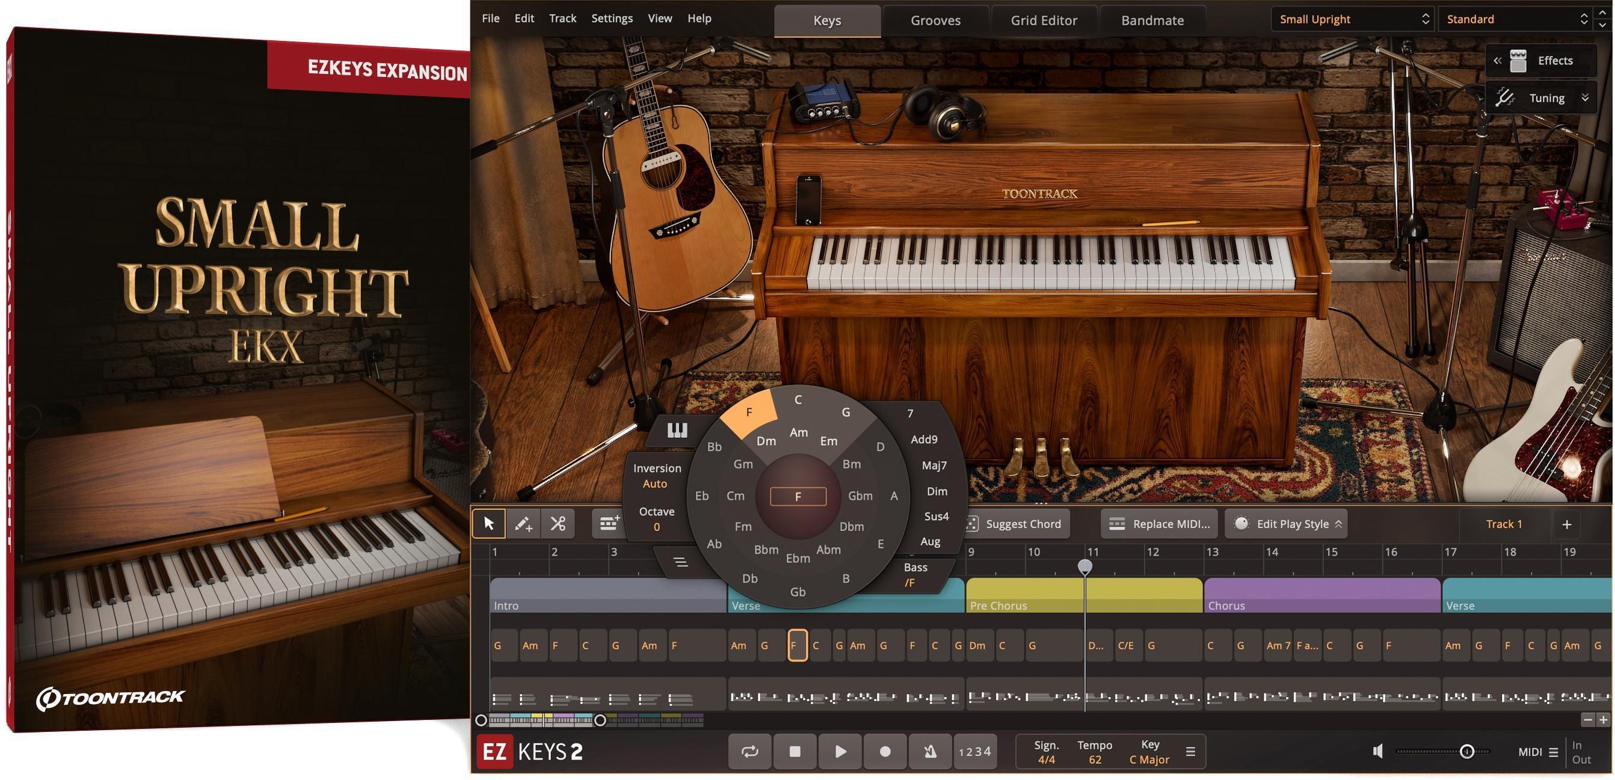Image resolution: width=1615 pixels, height=780 pixels.
Task: Select the scissors cut tool
Action: tap(558, 524)
